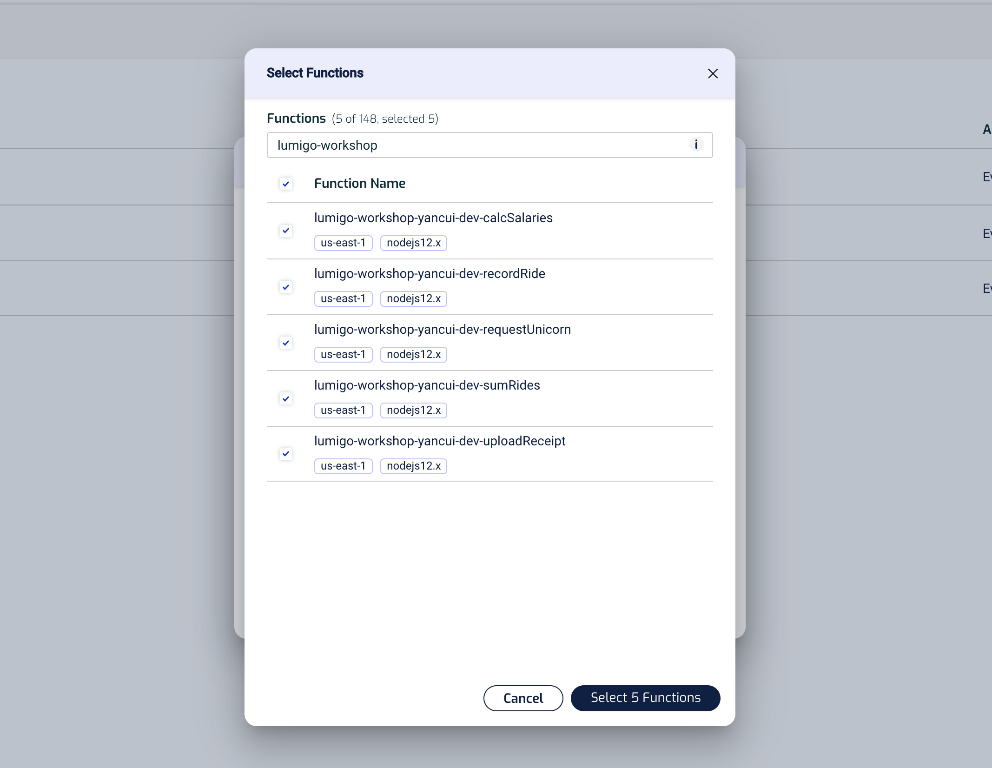Click lumigo-workshop-yancui-dev-calcSalaries function name
The width and height of the screenshot is (992, 768).
point(433,218)
